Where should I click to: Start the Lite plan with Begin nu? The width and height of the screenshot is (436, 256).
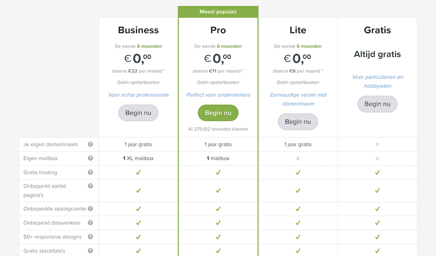(298, 122)
